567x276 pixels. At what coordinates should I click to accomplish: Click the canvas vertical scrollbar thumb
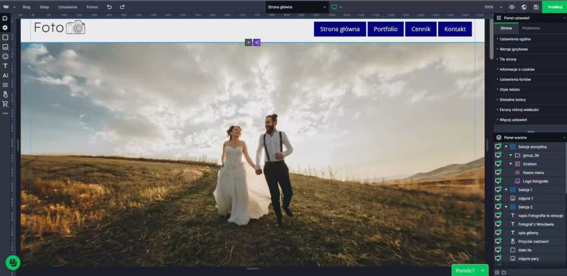(x=491, y=39)
